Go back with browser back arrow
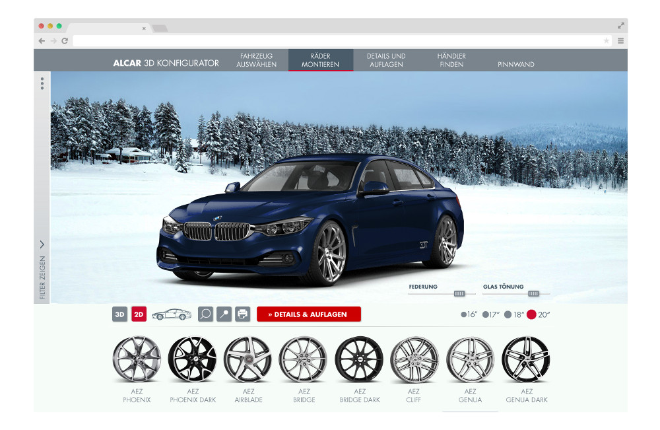This screenshot has width=660, height=430. (42, 41)
